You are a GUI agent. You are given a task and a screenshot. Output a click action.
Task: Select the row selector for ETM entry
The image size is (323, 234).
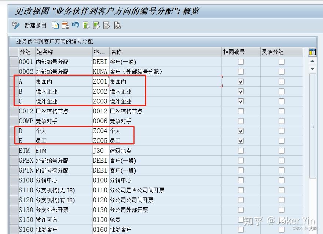[x=13, y=151]
